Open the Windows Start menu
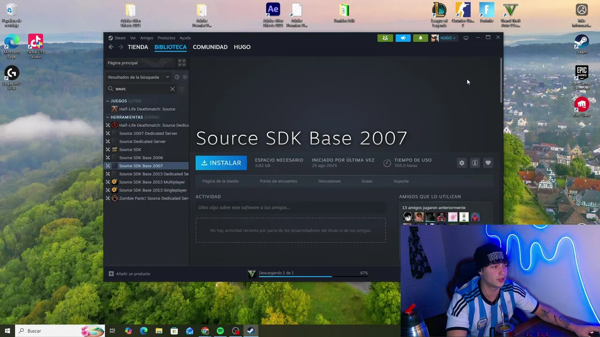600x337 pixels. coord(7,331)
